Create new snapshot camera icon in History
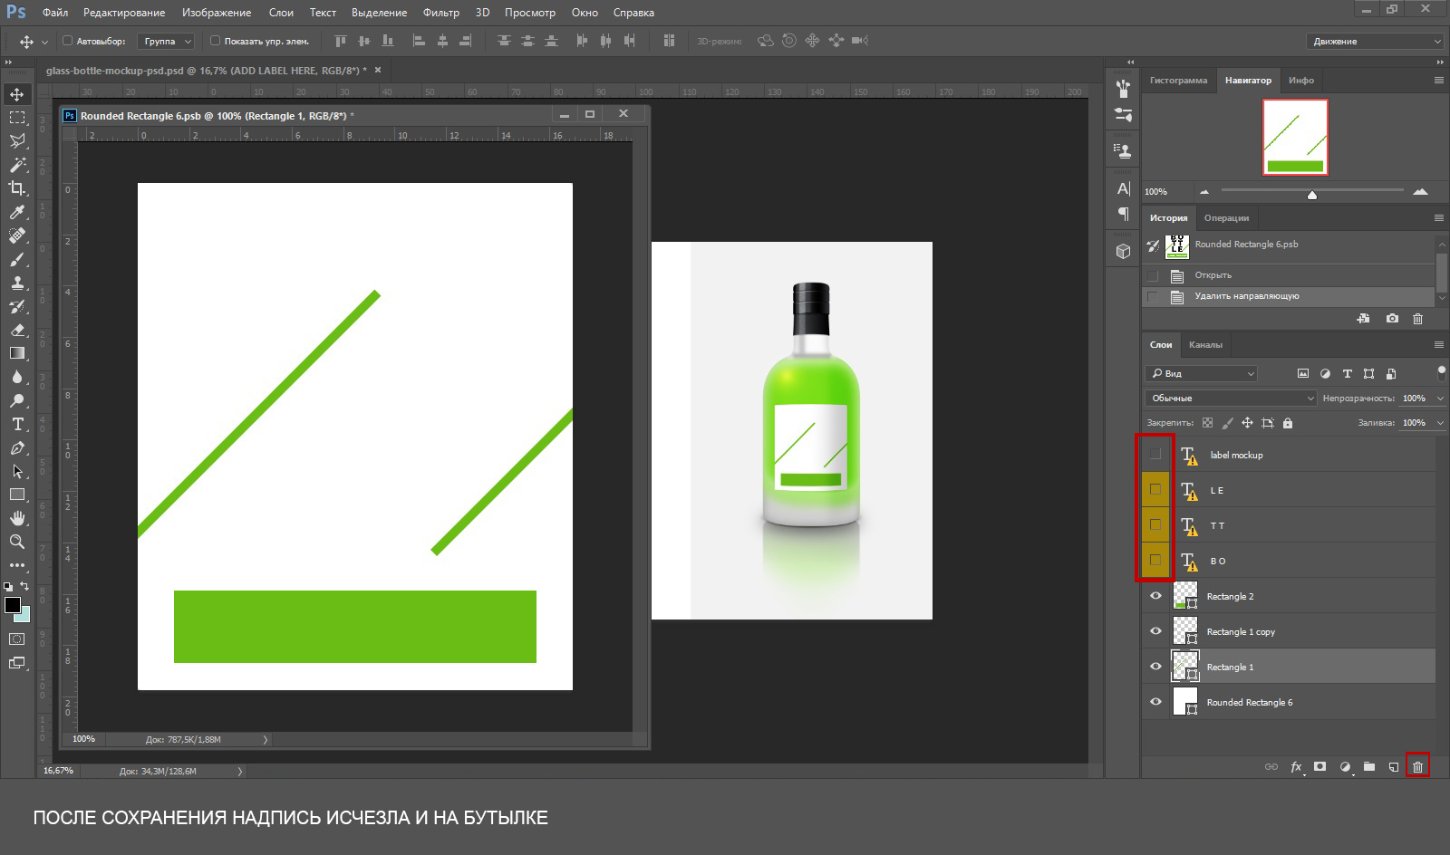The width and height of the screenshot is (1450, 855). 1392,319
